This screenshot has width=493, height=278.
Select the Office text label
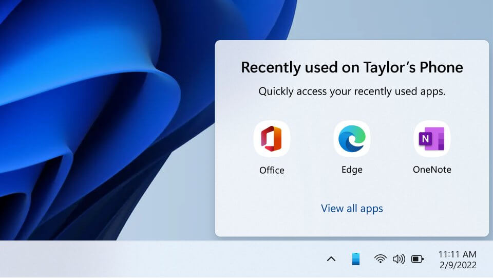tap(272, 170)
